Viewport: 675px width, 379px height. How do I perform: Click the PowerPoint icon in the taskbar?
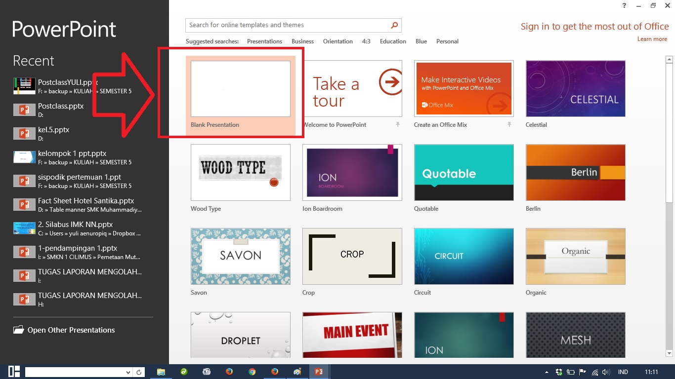pos(319,372)
